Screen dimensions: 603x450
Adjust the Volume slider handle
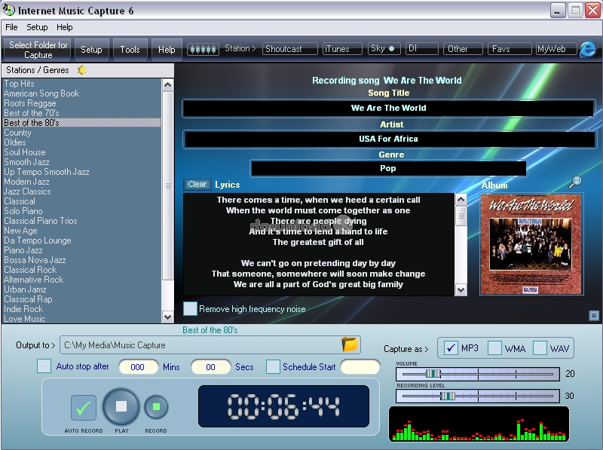coord(433,373)
